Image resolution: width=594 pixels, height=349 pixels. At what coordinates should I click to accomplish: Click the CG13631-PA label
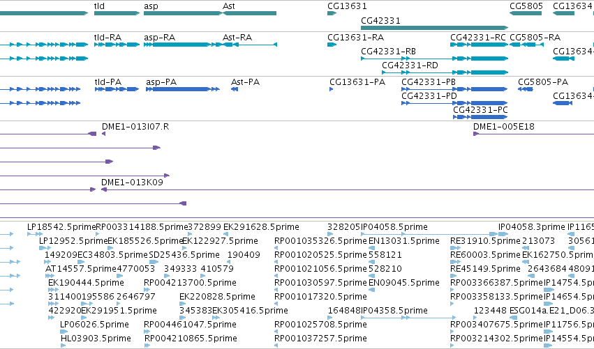tap(357, 82)
